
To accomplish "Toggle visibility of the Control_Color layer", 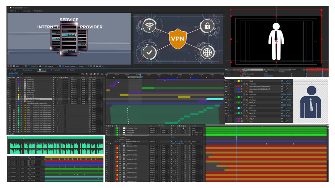I will click(107, 128).
